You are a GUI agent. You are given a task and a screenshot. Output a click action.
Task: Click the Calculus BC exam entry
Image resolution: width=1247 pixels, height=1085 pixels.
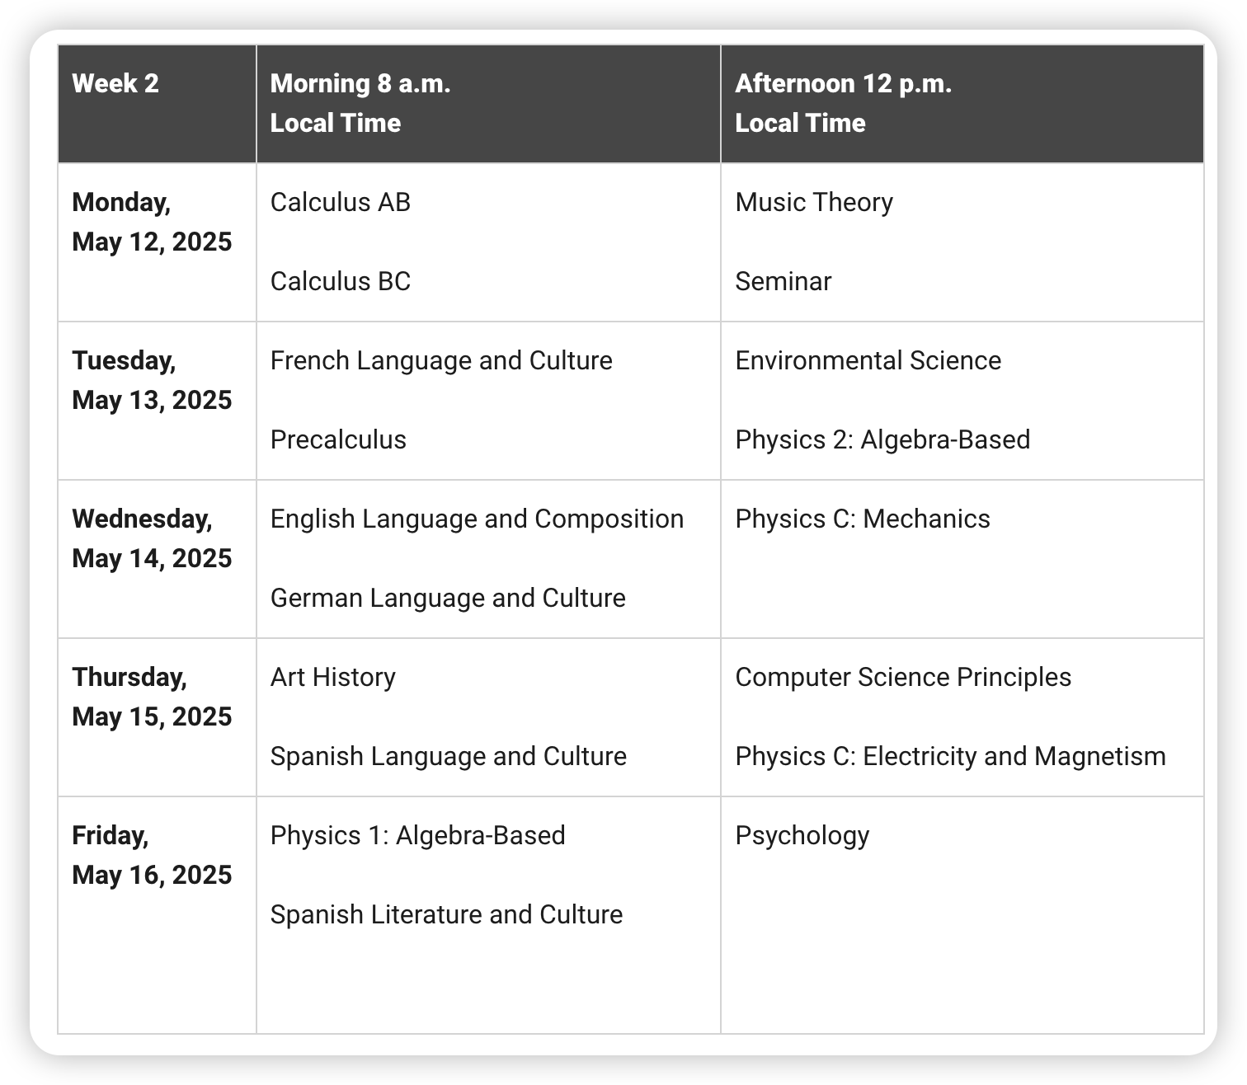pos(340,281)
